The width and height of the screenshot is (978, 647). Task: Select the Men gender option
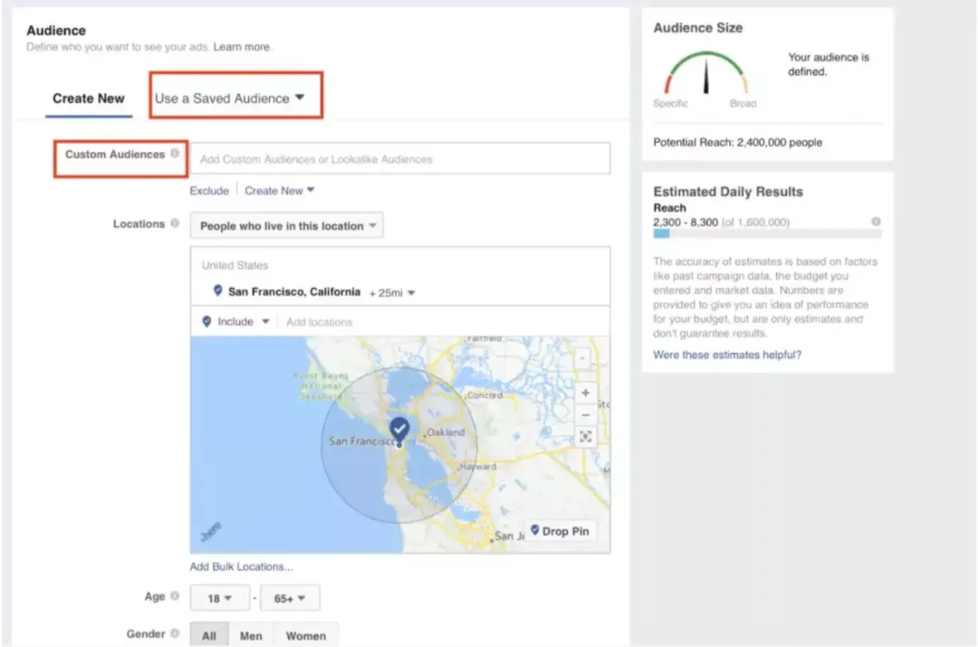pos(251,635)
